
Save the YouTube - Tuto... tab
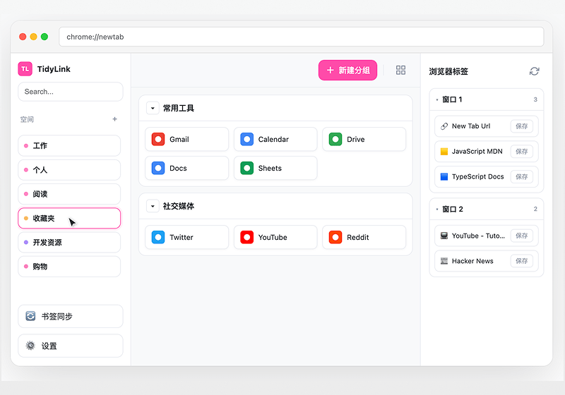coord(521,236)
